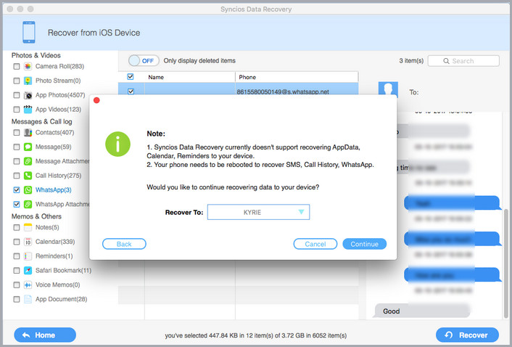This screenshot has height=347, width=512.
Task: Click the Back button in dialog
Action: [x=124, y=244]
